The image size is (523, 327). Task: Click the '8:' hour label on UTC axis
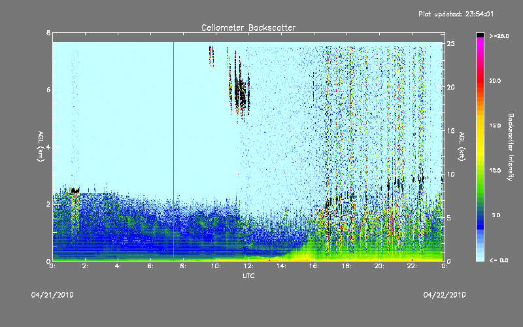coord(184,266)
